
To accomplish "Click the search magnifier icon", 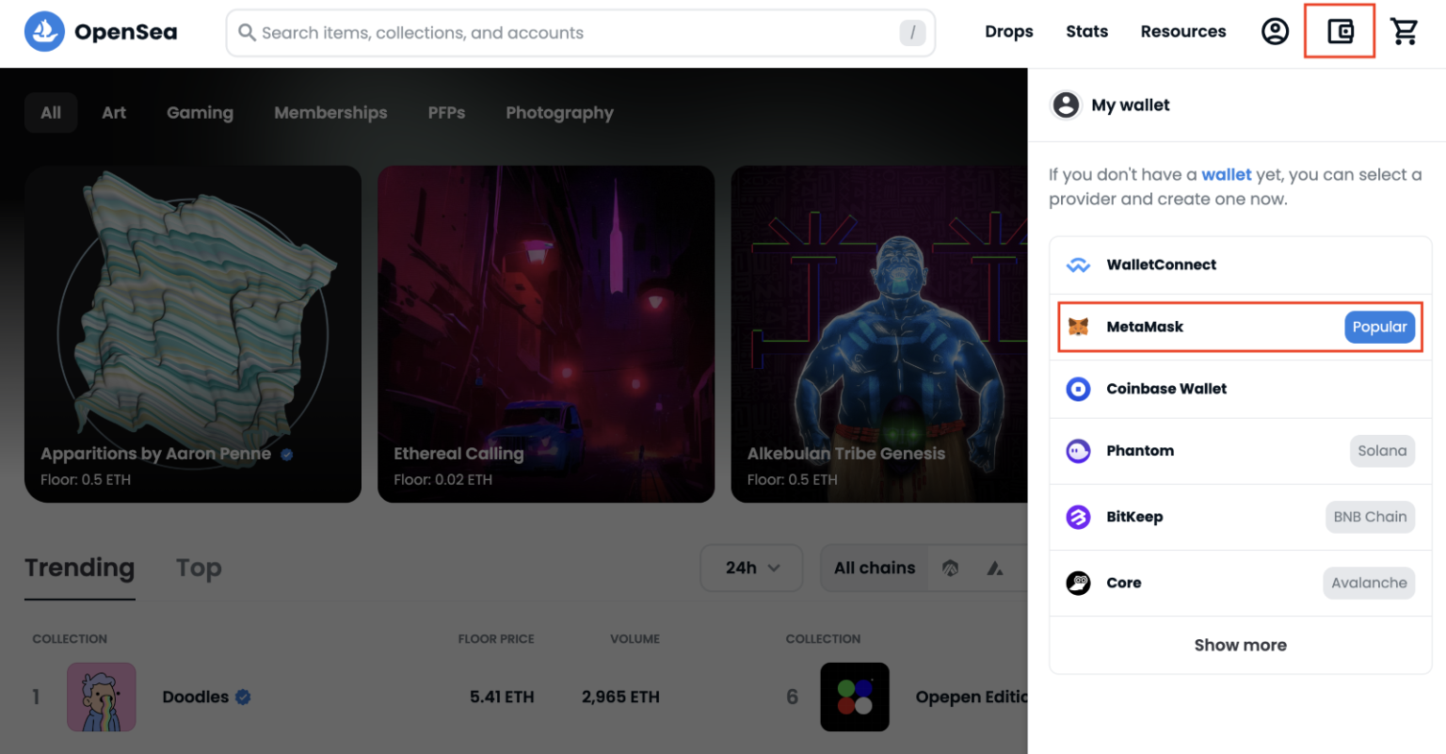I will coord(247,32).
